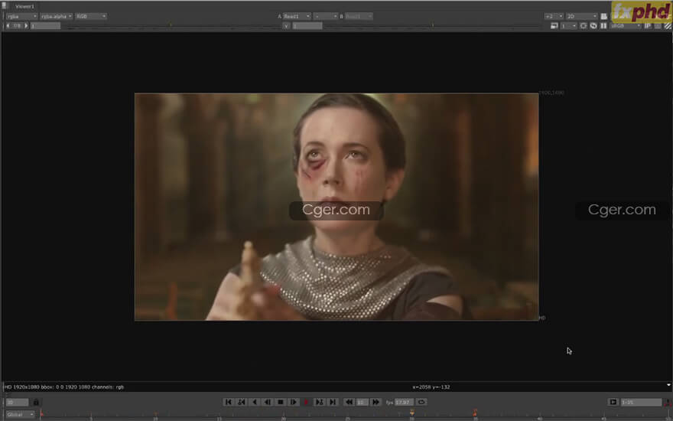Go to next keyframe
The height and width of the screenshot is (421, 673).
click(320, 402)
